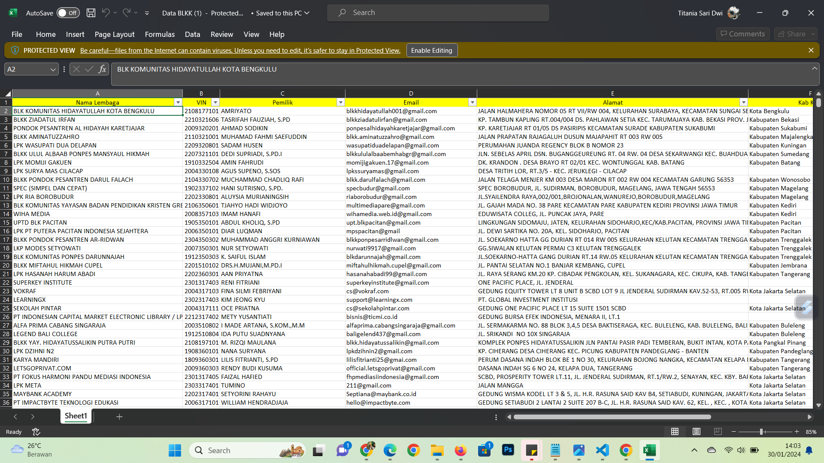Click the previous sheet navigation arrow
Screen dimensions: 824x463
(x=15, y=417)
